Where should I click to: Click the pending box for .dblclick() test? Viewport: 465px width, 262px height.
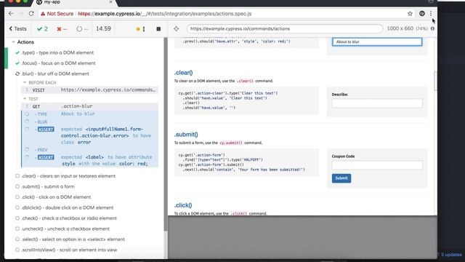click(17, 207)
